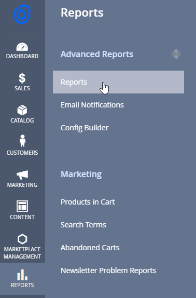
Task: Open the Marketing megaphone icon
Action: point(22,175)
